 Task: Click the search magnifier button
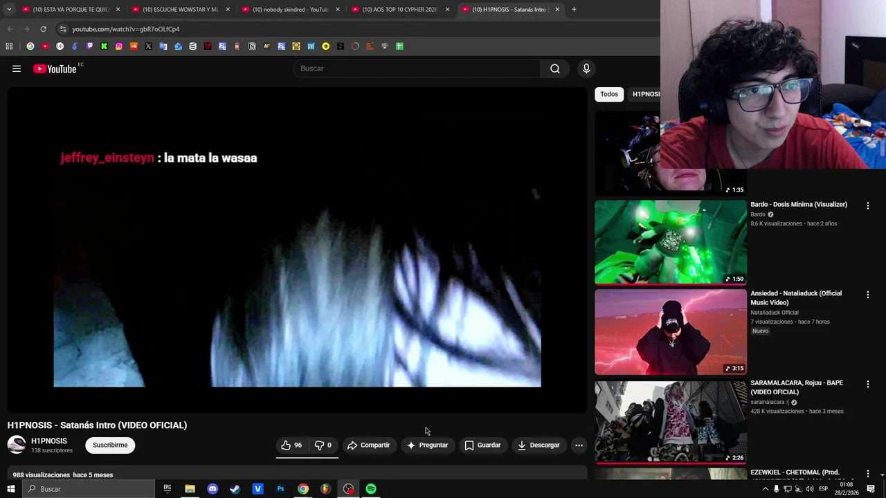tap(555, 68)
